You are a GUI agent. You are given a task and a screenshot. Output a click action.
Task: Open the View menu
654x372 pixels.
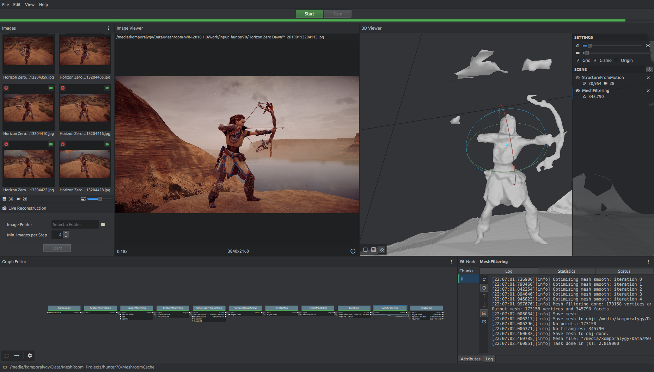[x=30, y=5]
